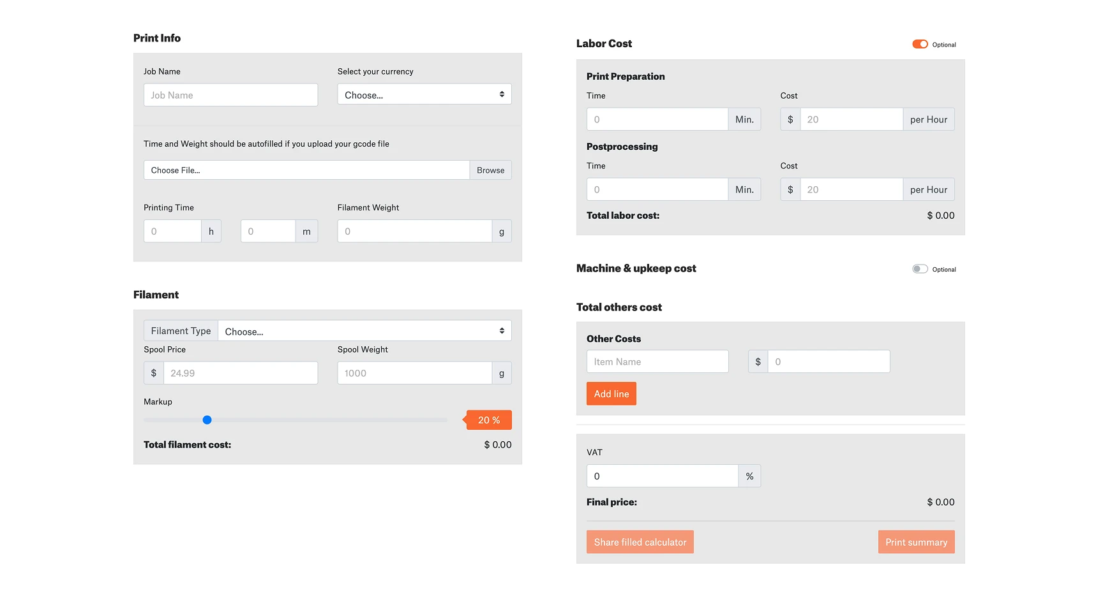Focus the Spool Weight input field
The height and width of the screenshot is (593, 1103).
415,373
